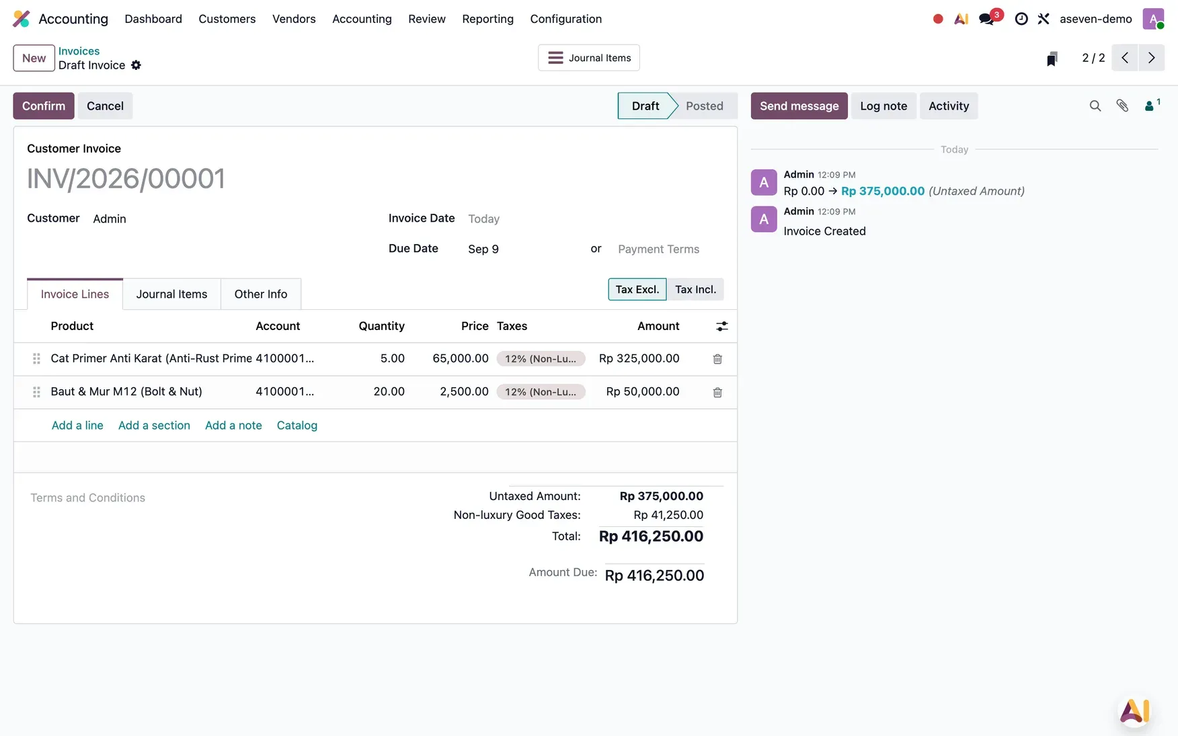Open the Customers menu
Screen dimensions: 1178x736
[x=227, y=19]
